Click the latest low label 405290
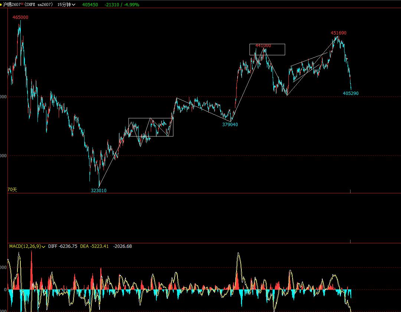The height and width of the screenshot is (312, 401). 351,93
